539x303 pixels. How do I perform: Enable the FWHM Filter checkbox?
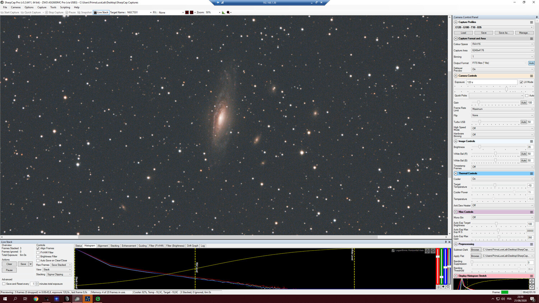(x=38, y=252)
